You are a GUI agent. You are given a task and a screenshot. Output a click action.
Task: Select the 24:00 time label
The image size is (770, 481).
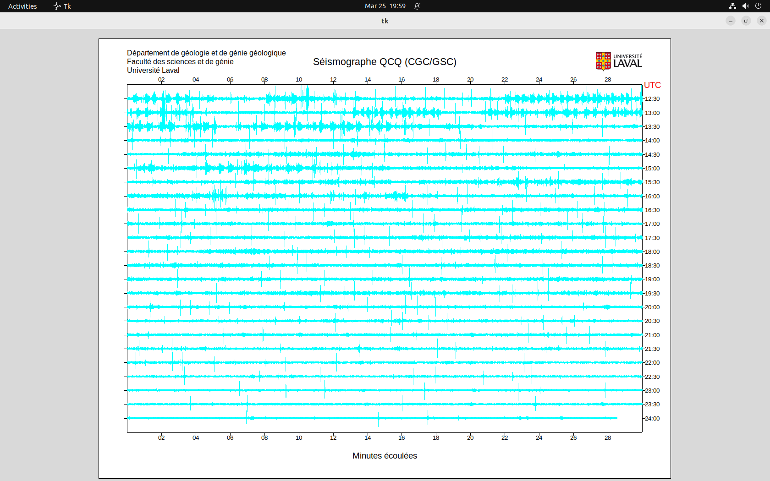click(652, 419)
